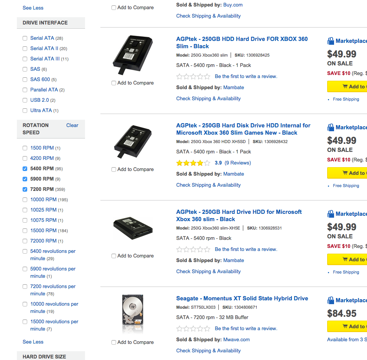This screenshot has width=367, height=360.
Task: Click Marketplace bag icon on first AGPtek listing
Action: [331, 41]
